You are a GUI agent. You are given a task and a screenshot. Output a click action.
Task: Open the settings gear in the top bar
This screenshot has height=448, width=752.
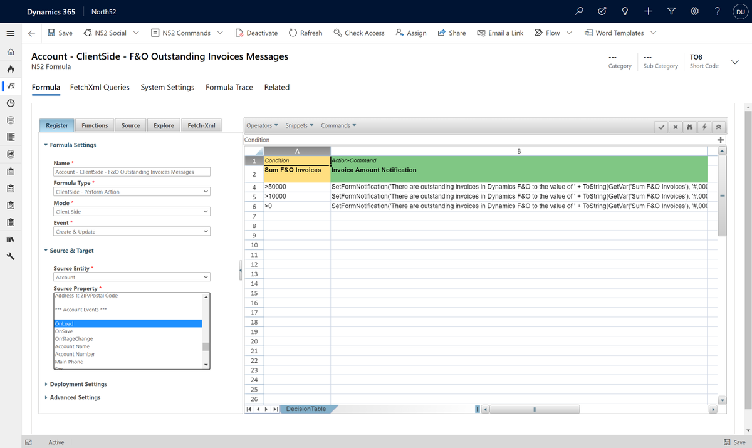pyautogui.click(x=694, y=11)
